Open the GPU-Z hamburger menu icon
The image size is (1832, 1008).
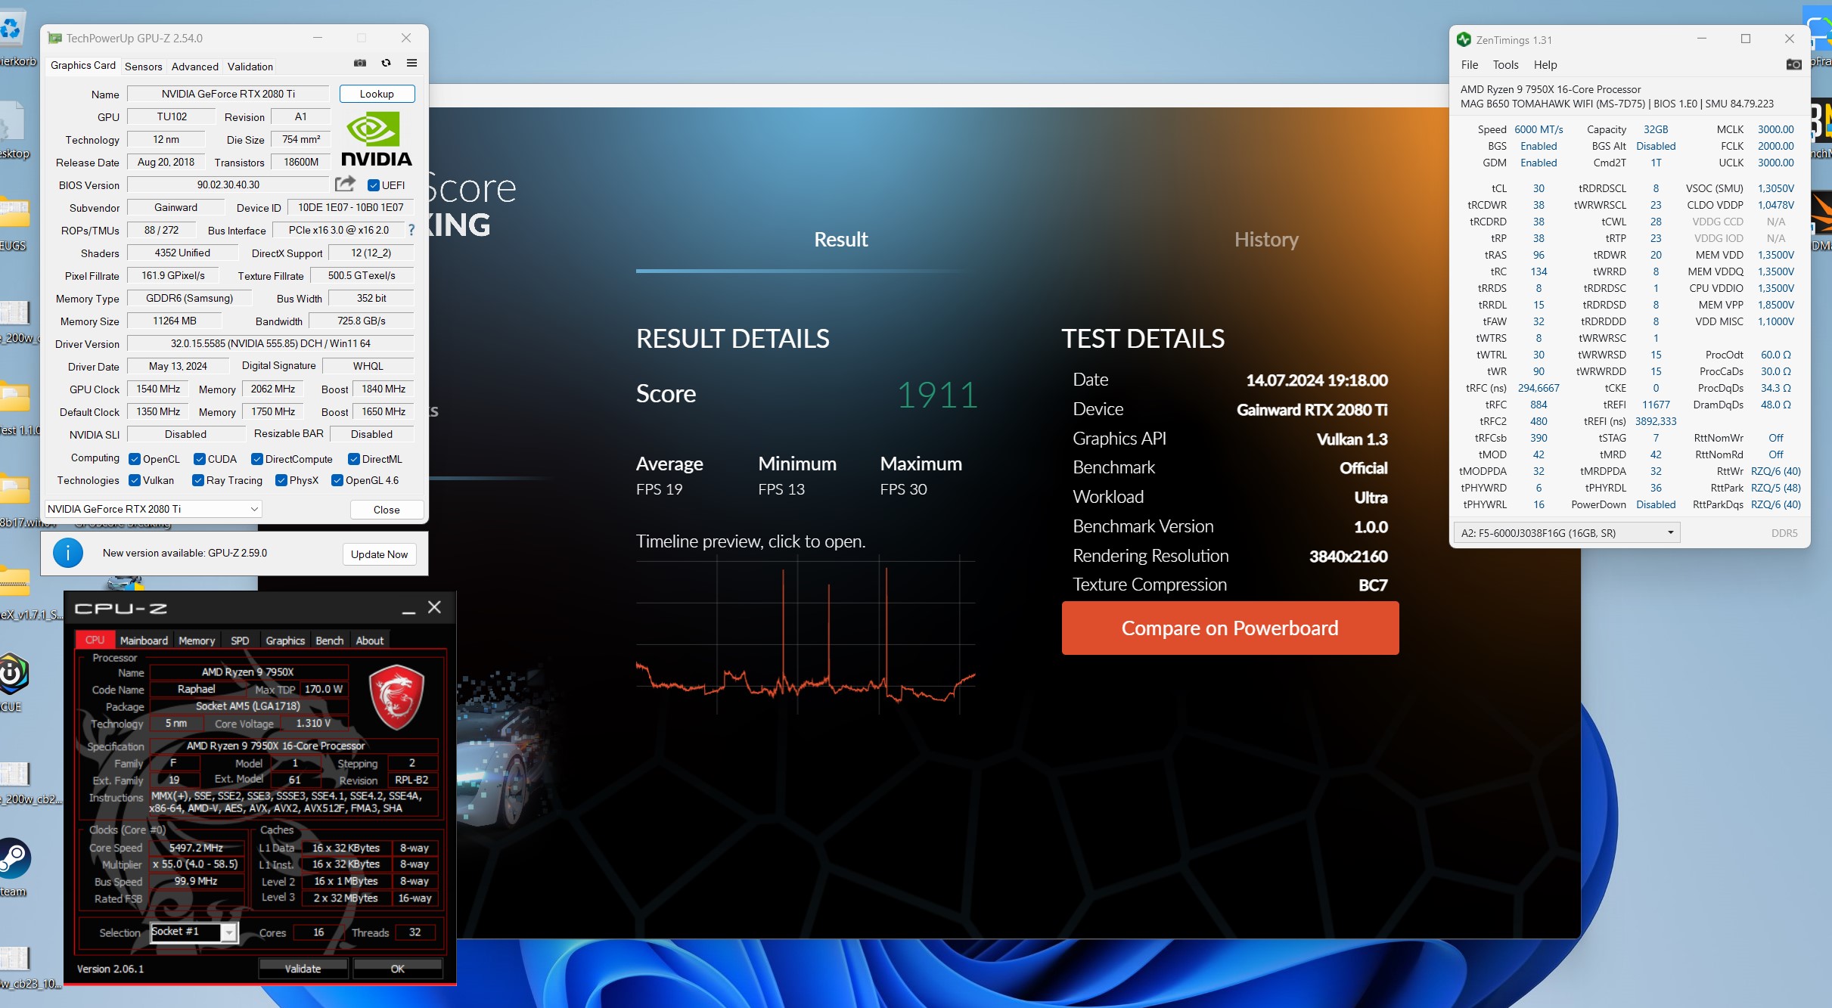411,64
